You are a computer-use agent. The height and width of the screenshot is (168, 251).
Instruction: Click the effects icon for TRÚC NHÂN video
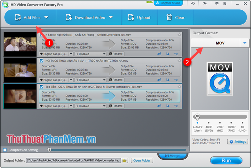pyautogui.click(x=176, y=80)
